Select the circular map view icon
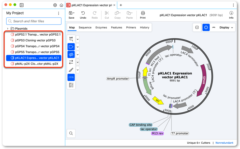Viewport: 240px width, 149px height. [206, 27]
